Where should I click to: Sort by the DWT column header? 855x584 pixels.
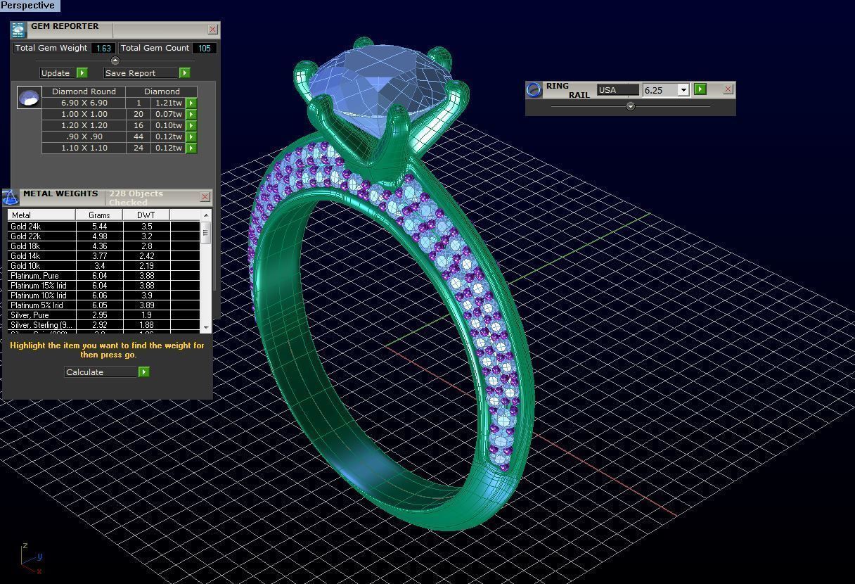[x=146, y=215]
